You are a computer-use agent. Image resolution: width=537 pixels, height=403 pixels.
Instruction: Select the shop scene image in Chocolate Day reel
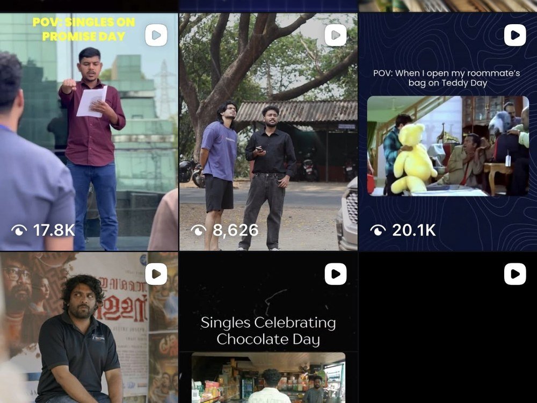point(268,378)
